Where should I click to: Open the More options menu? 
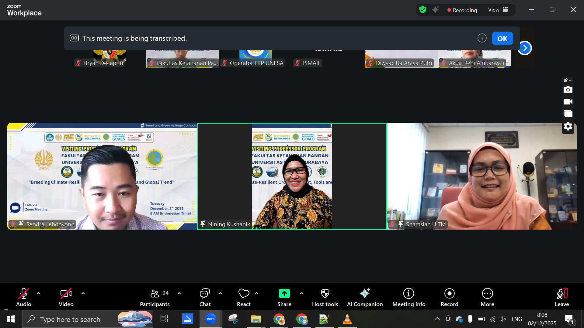(x=487, y=294)
